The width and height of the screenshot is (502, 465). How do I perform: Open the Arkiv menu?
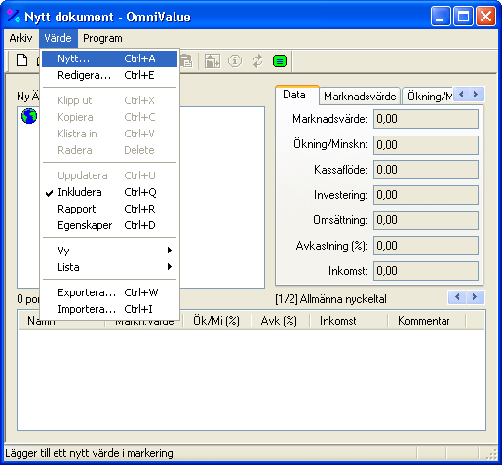(x=20, y=38)
